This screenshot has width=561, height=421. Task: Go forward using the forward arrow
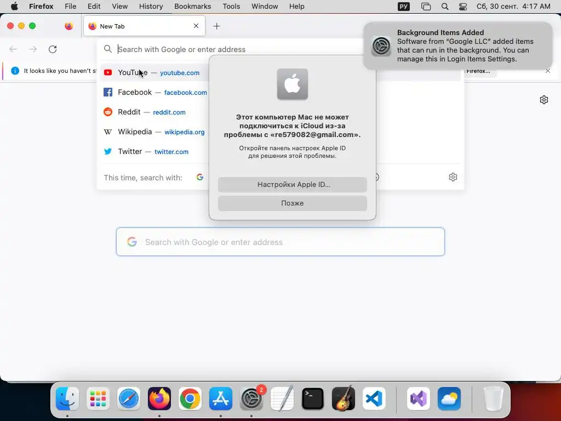coord(33,49)
